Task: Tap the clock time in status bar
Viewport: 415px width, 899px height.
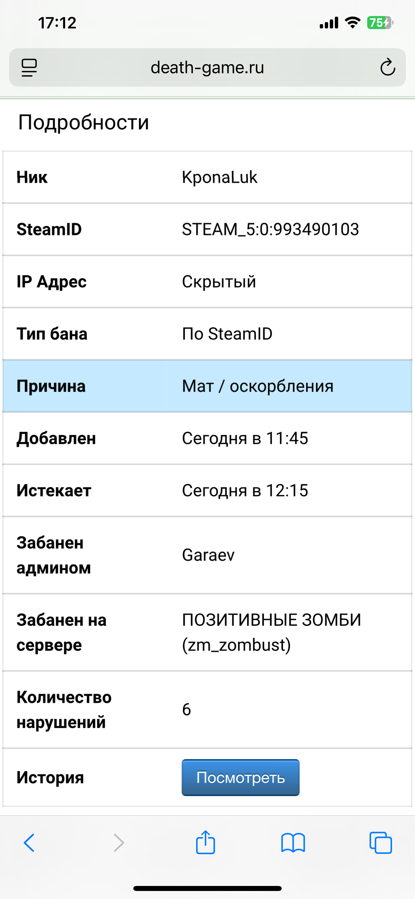Action: point(57,23)
